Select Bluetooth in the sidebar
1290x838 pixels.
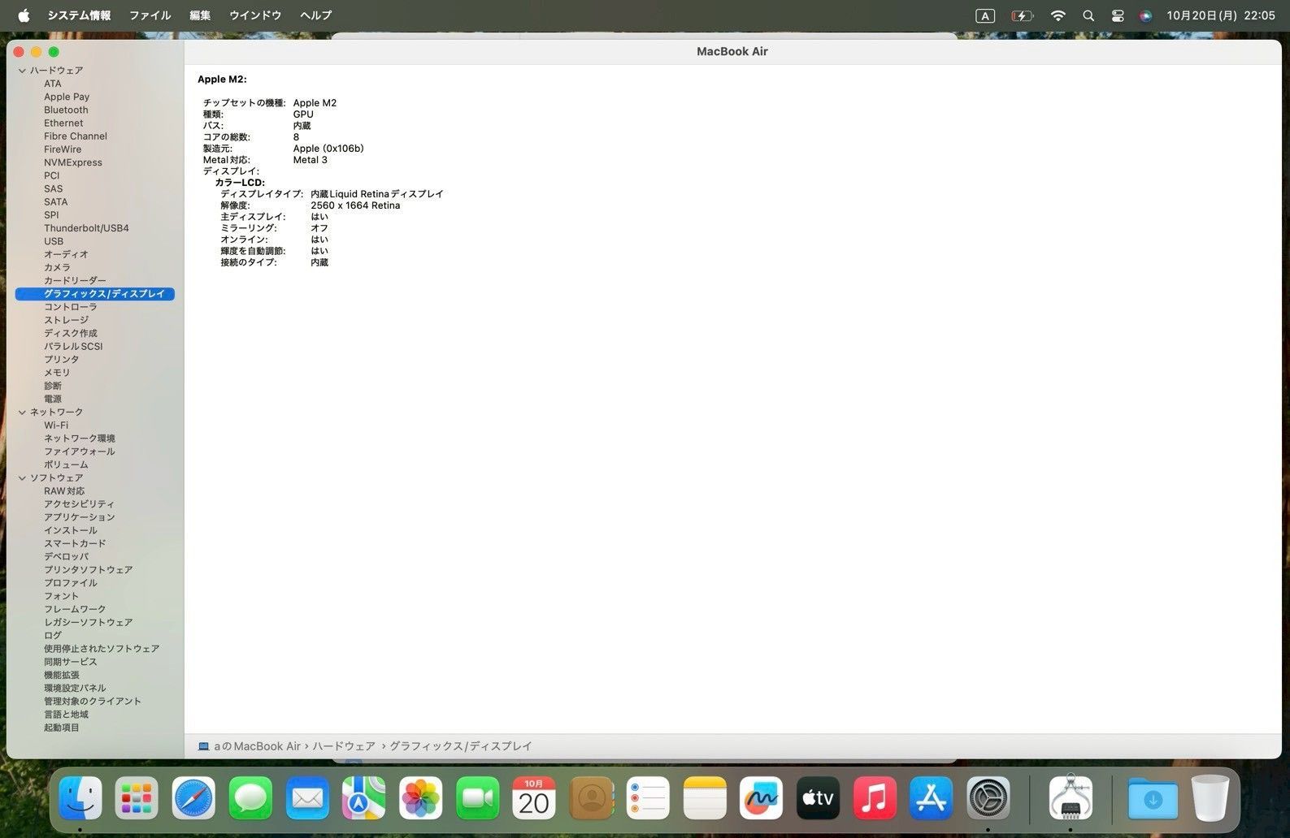(x=66, y=110)
